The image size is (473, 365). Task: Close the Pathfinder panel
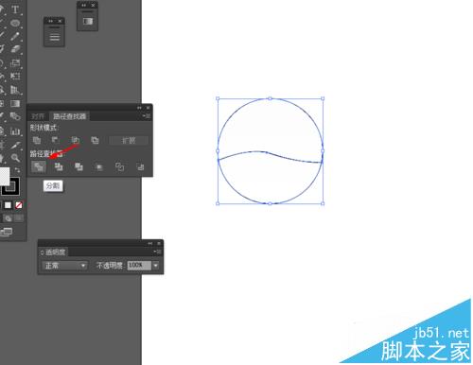coord(149,108)
